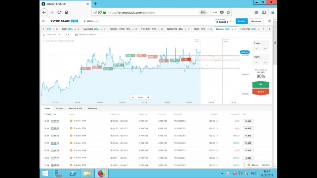
Task: Open PowerShell from taskbar
Action: [x=73, y=173]
